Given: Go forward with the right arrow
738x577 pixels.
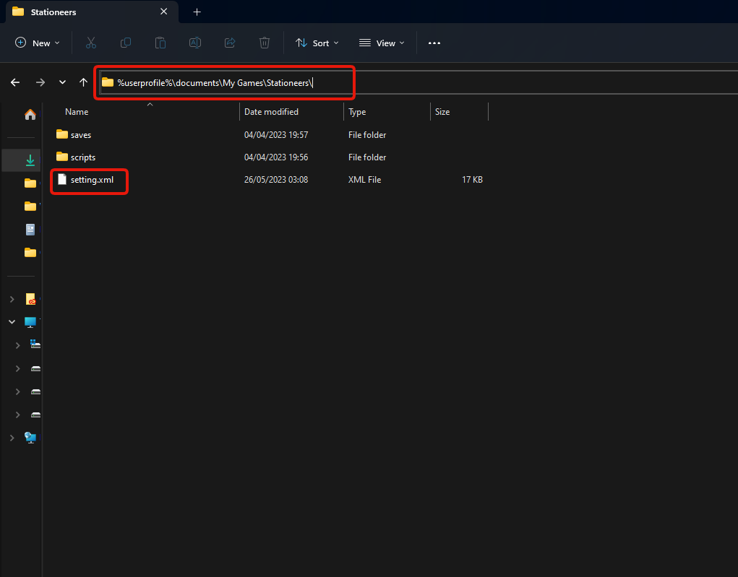Looking at the screenshot, I should pos(40,82).
